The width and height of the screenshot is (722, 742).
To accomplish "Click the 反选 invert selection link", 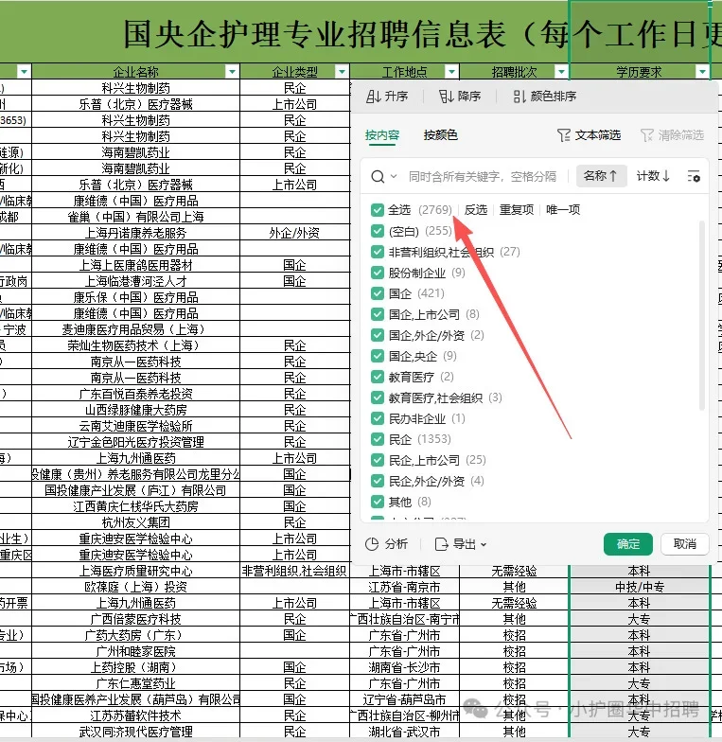I will (475, 210).
